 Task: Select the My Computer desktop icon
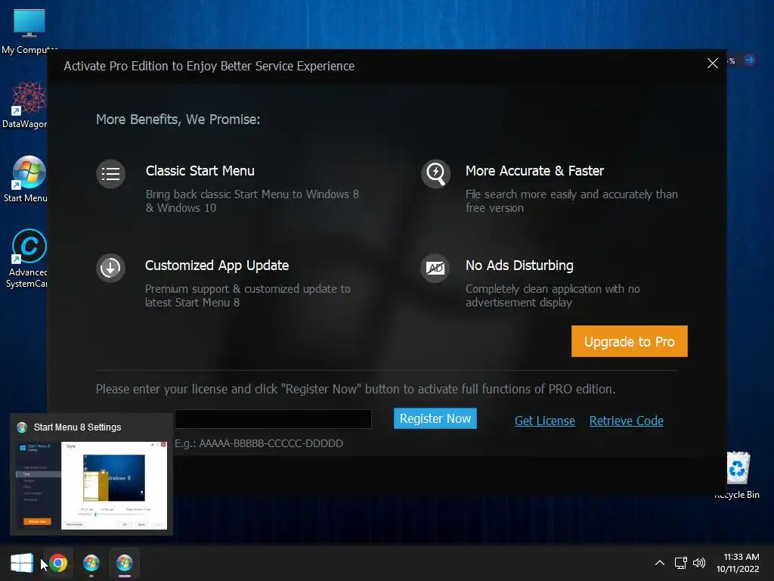point(29,32)
